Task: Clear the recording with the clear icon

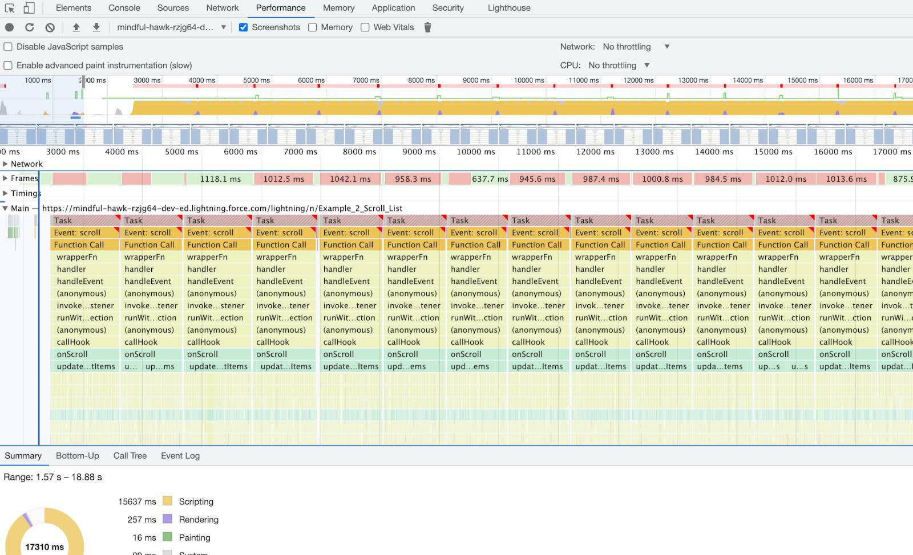Action: point(50,27)
